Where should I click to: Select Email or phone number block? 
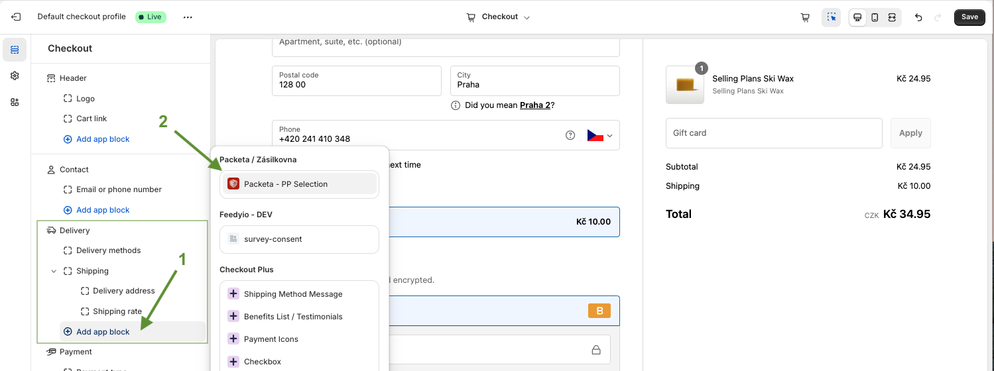[120, 189]
